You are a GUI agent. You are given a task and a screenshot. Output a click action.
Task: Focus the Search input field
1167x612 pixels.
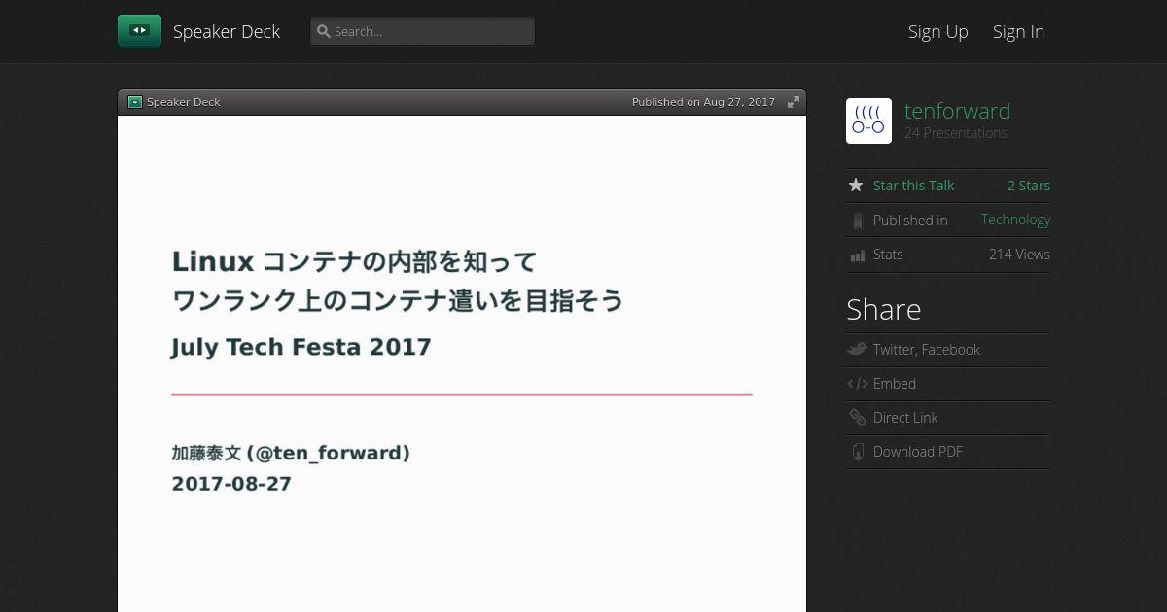coord(422,31)
